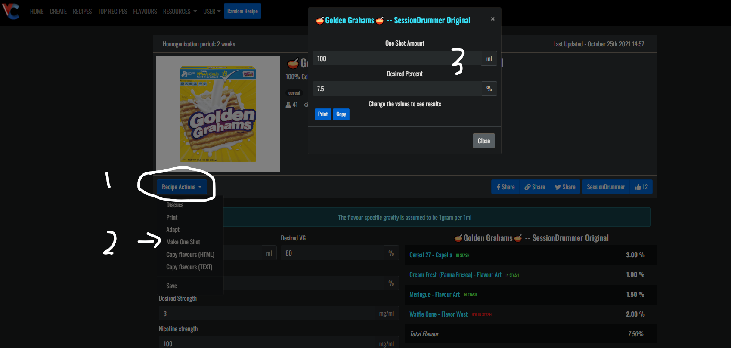Image resolution: width=731 pixels, height=348 pixels.
Task: Open the HOME page
Action: (x=37, y=11)
